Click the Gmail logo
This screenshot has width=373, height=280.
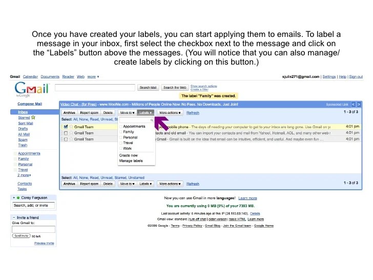click(x=32, y=89)
